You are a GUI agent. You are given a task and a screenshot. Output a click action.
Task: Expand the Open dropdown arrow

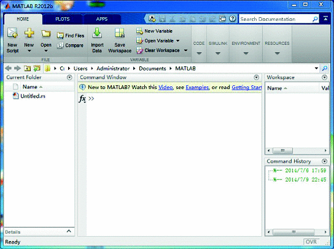pos(46,51)
